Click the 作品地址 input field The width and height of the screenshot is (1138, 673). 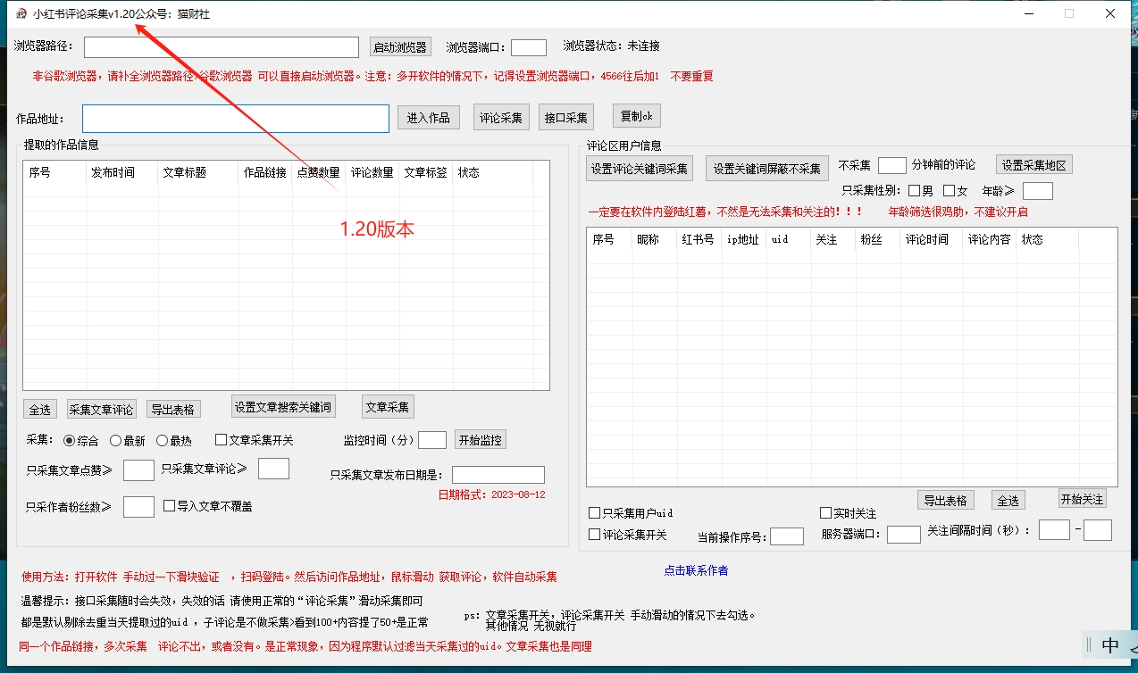234,117
